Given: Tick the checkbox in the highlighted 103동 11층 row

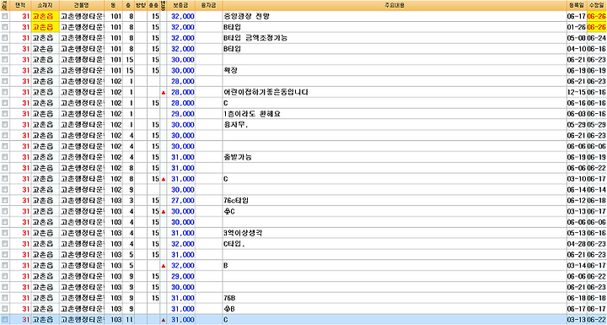Looking at the screenshot, I should point(5,320).
